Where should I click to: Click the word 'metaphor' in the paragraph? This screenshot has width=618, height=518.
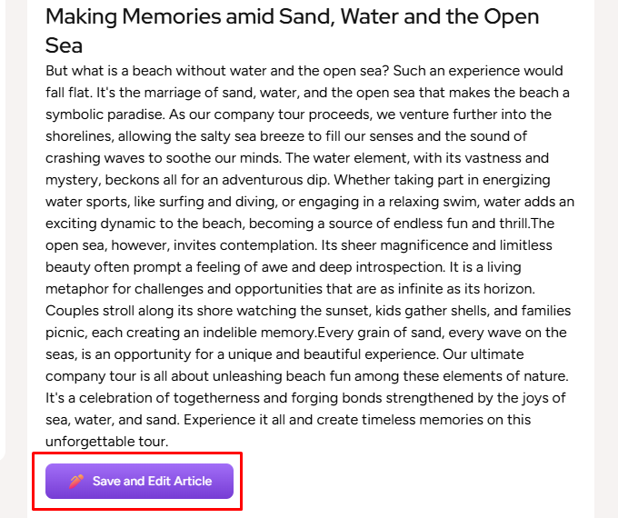click(76, 289)
